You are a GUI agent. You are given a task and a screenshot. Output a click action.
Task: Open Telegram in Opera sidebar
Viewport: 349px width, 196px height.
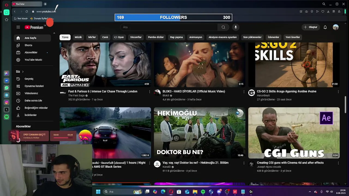click(7, 95)
